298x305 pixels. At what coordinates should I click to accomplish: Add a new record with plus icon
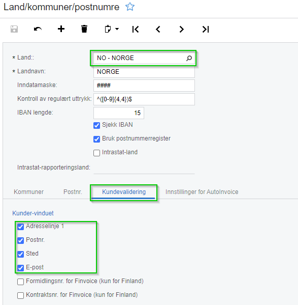61,29
